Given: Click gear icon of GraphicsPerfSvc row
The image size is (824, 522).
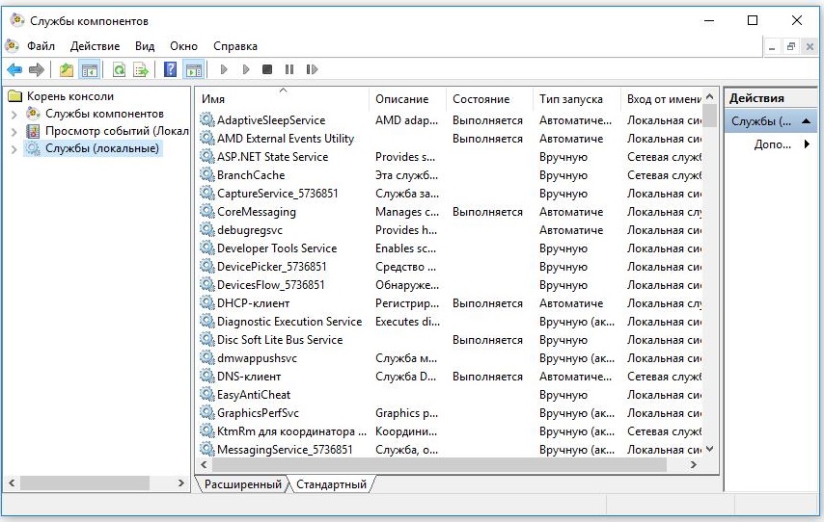Looking at the screenshot, I should [x=207, y=412].
